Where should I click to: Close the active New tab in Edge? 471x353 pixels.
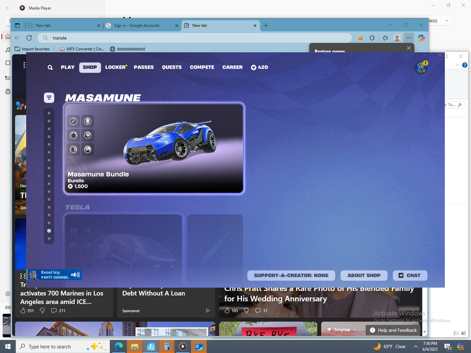point(255,25)
